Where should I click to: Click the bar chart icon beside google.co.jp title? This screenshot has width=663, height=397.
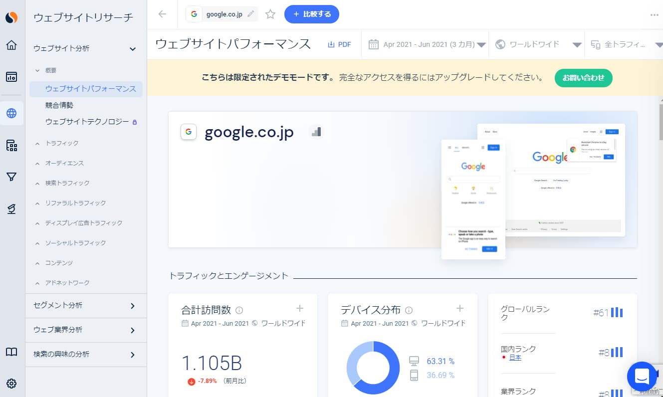coord(316,132)
